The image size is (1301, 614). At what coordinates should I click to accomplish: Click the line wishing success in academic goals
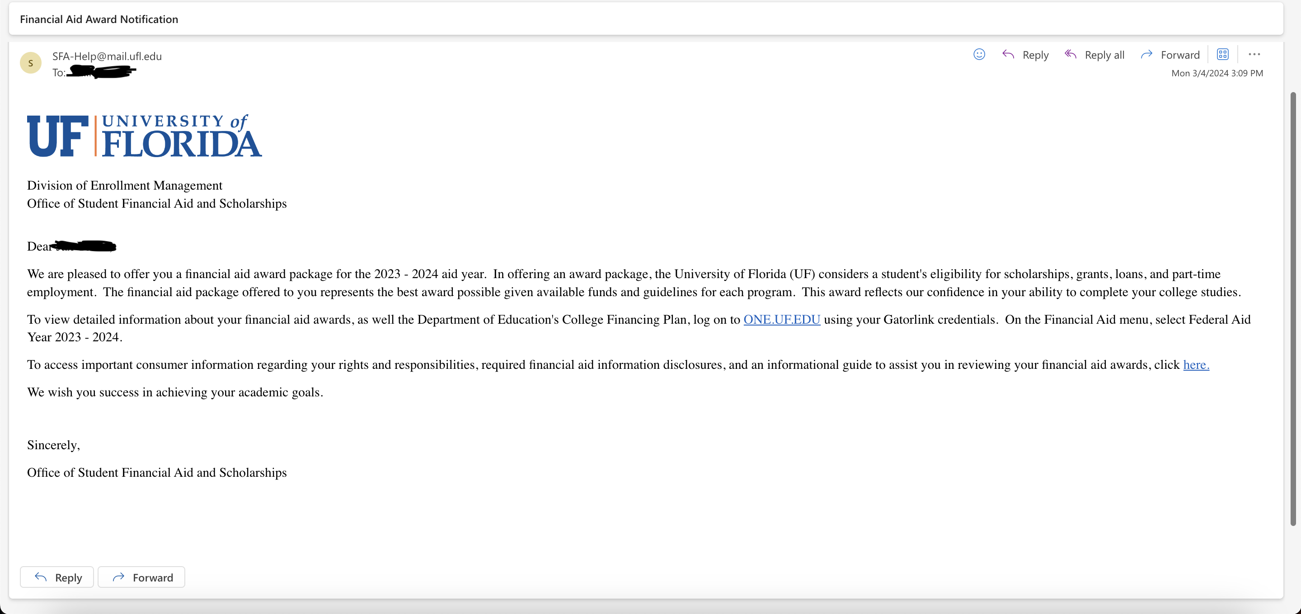[x=175, y=392]
